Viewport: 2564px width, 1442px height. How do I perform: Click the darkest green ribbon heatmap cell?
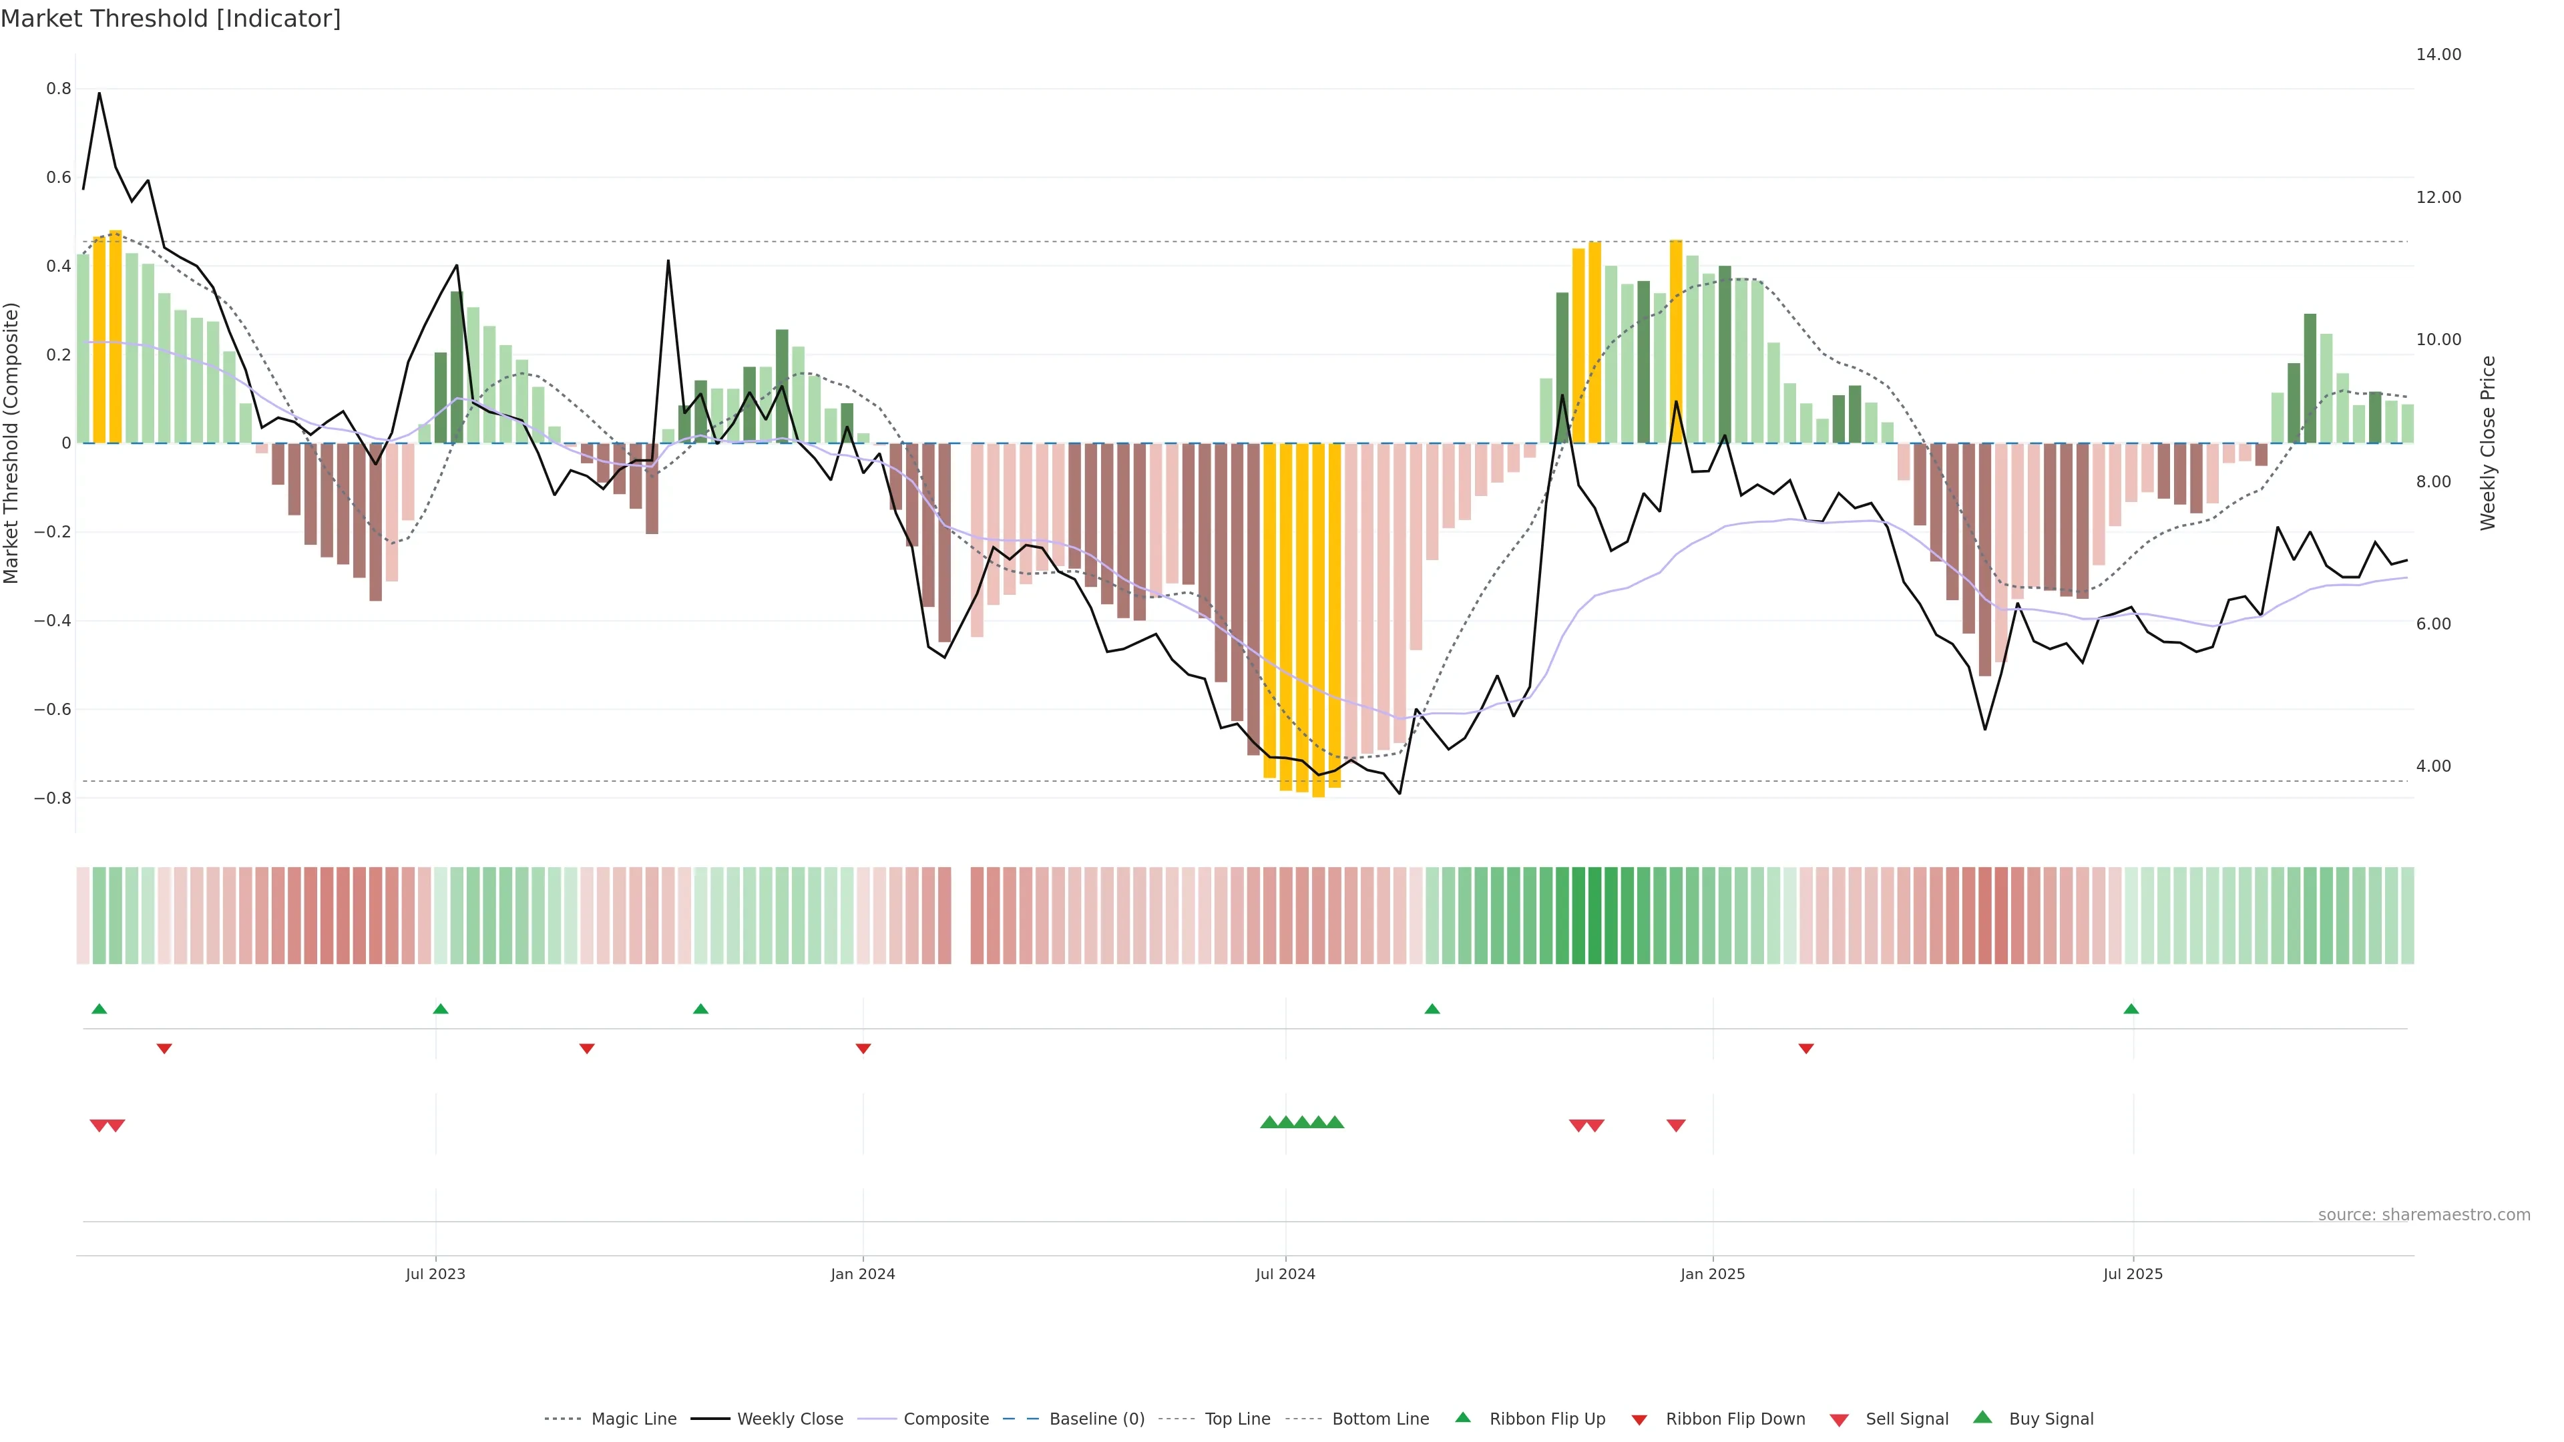(x=1594, y=915)
